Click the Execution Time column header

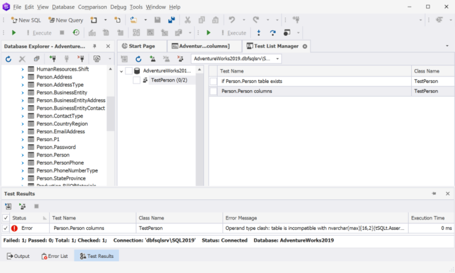pos(428,217)
